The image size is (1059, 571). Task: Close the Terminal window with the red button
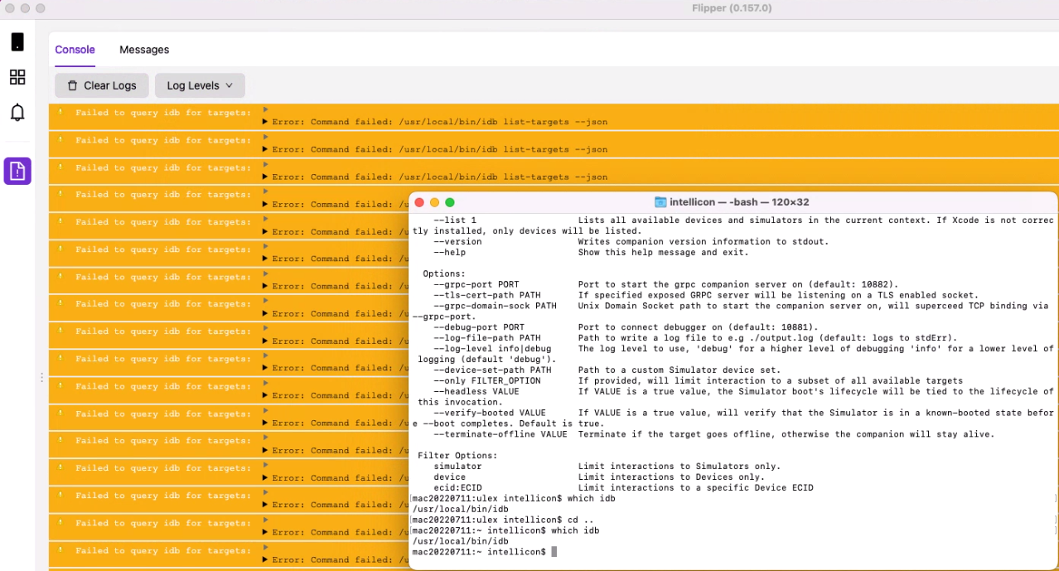click(419, 202)
